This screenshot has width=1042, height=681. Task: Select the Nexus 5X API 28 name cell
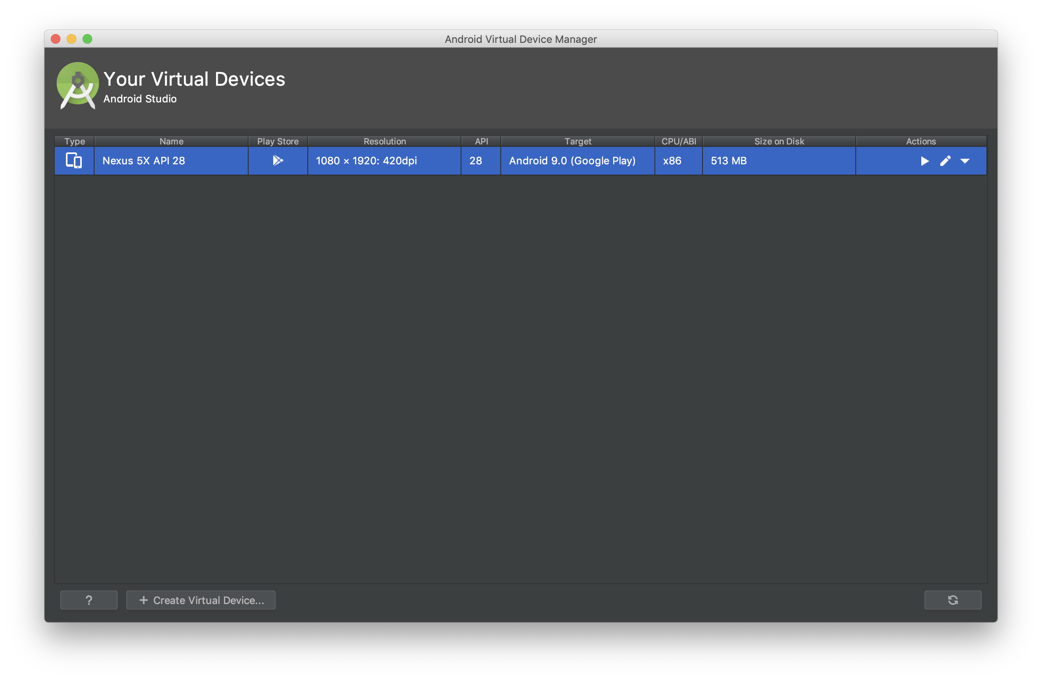tap(171, 161)
